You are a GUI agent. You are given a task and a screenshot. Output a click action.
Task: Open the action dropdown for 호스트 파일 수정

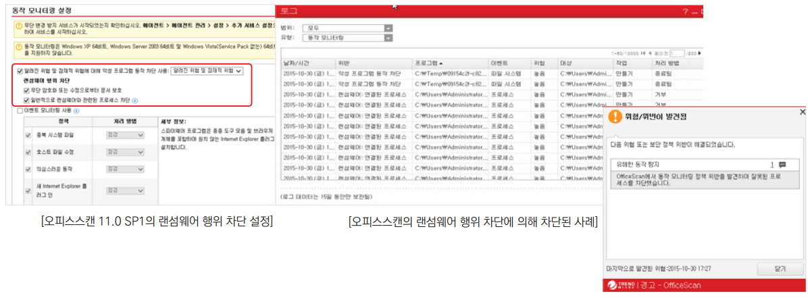tap(125, 153)
